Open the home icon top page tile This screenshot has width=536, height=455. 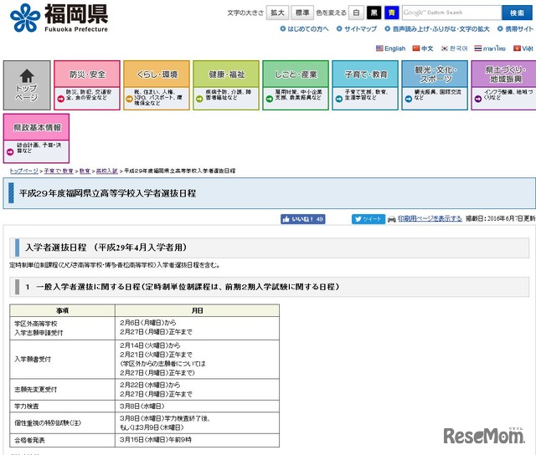coord(27,85)
